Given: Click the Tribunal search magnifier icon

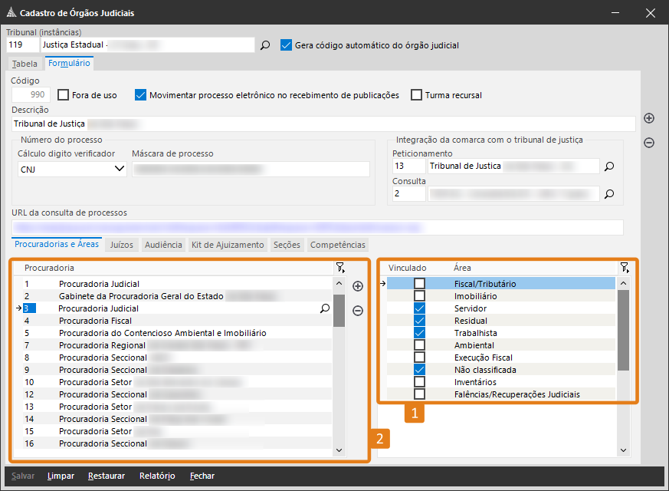Looking at the screenshot, I should coord(265,45).
